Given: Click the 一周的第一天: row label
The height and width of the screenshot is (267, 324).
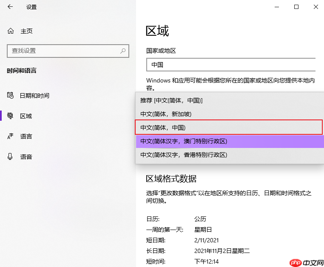Looking at the screenshot, I should tap(165, 230).
